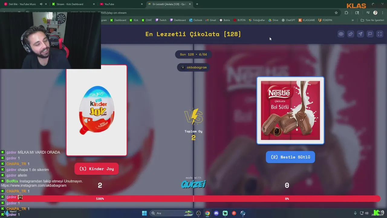Click the gzdnr message aferin
387x218 pixels.
(22, 175)
